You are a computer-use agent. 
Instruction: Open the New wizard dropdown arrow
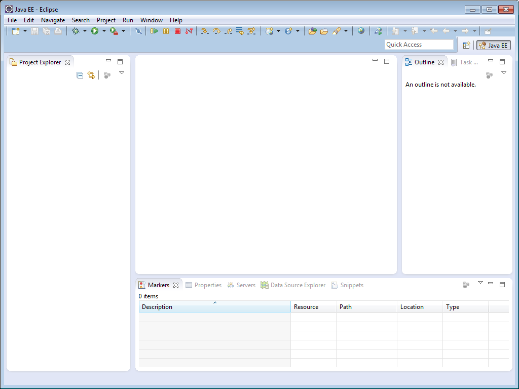coord(25,31)
